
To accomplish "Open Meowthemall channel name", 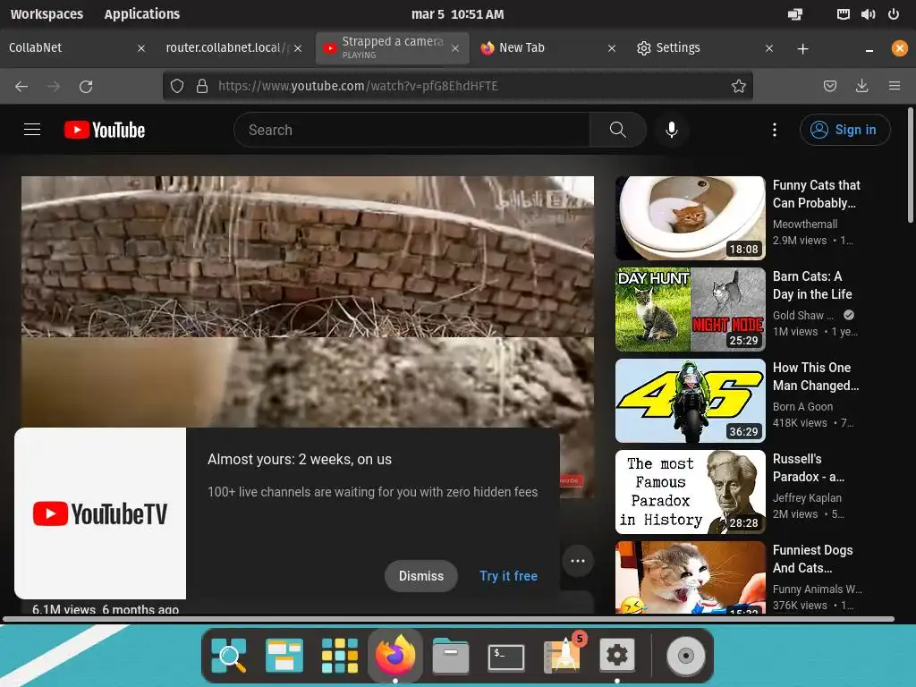I will point(804,225).
